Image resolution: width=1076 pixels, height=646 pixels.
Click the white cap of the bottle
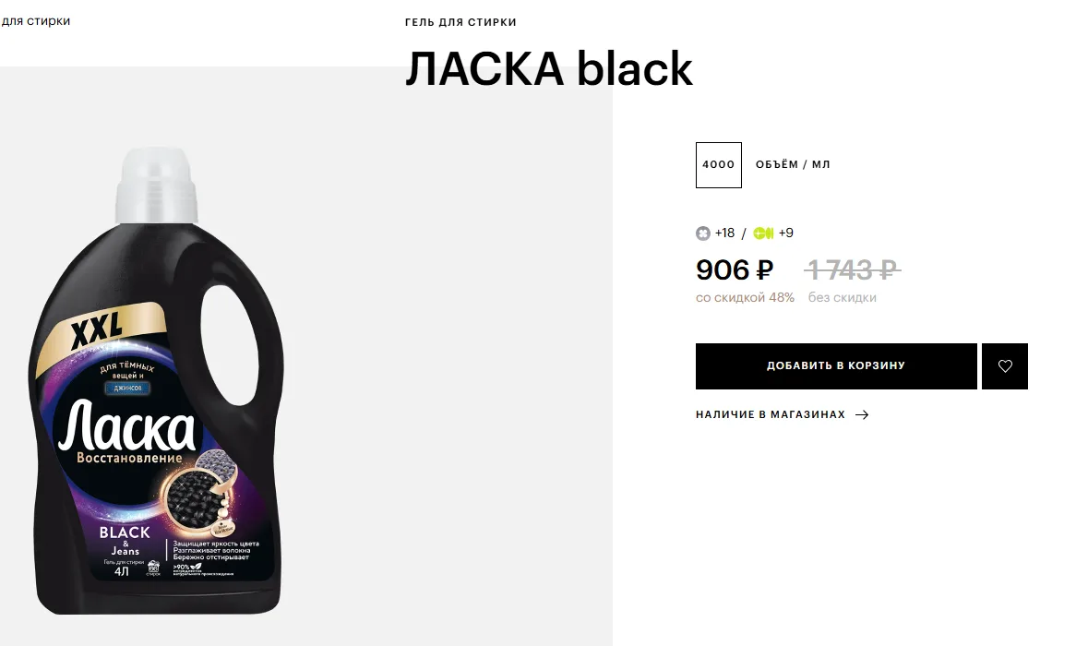coord(157,185)
